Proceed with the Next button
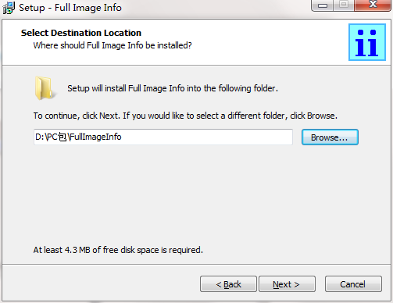393x303 pixels. (x=287, y=284)
